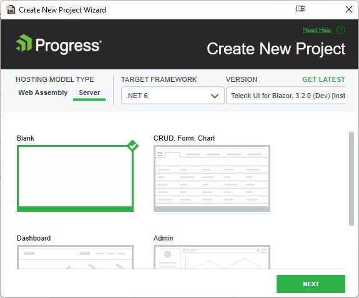The width and height of the screenshot is (359, 298).
Task: Close the Create New Project Wizard
Action: pyautogui.click(x=348, y=9)
